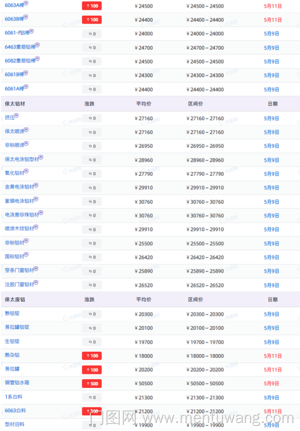This screenshot has width=300, height=431.
Task: Click the small badge icon beside 6063A棒
Action: (x=26, y=3)
